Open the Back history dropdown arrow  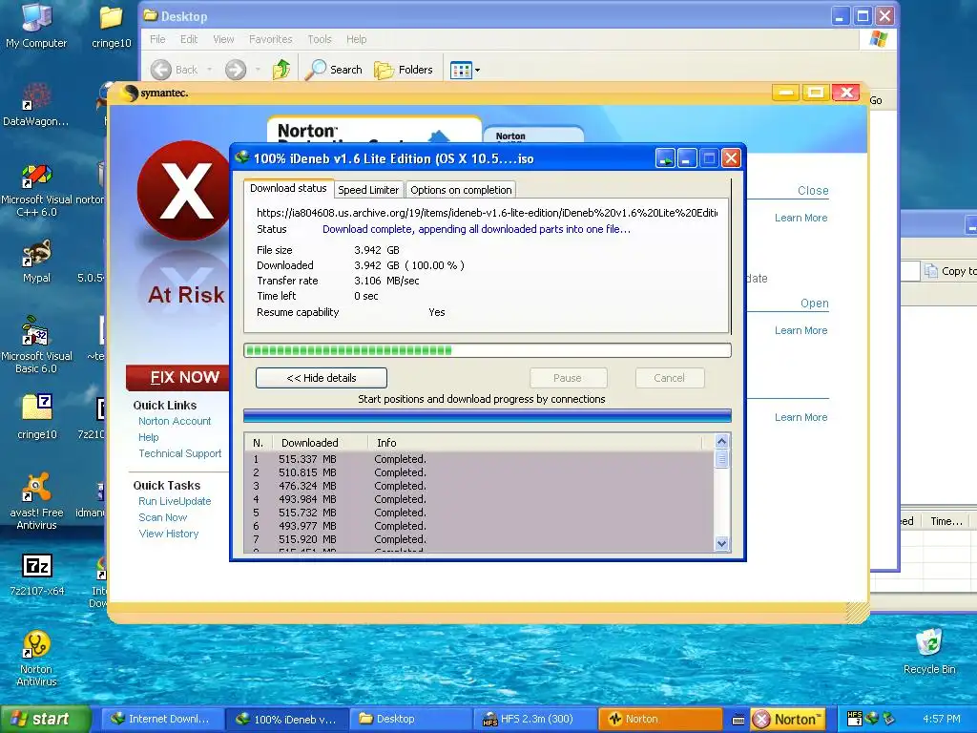click(210, 70)
